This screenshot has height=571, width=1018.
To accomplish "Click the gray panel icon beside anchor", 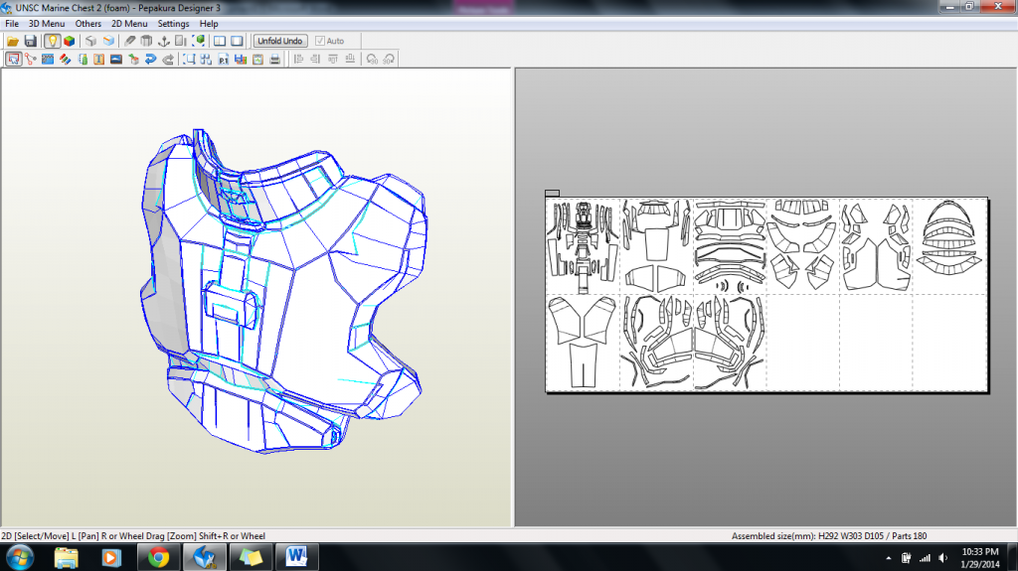I will coord(181,41).
